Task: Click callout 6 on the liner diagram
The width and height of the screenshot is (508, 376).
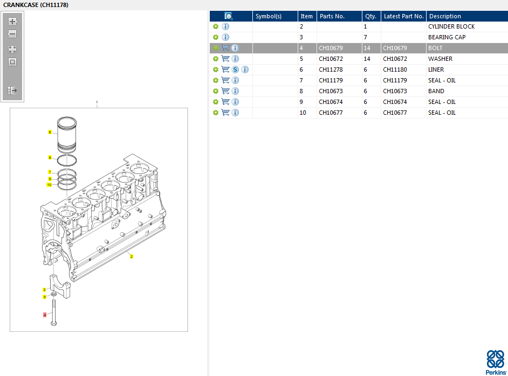Action: (x=50, y=132)
